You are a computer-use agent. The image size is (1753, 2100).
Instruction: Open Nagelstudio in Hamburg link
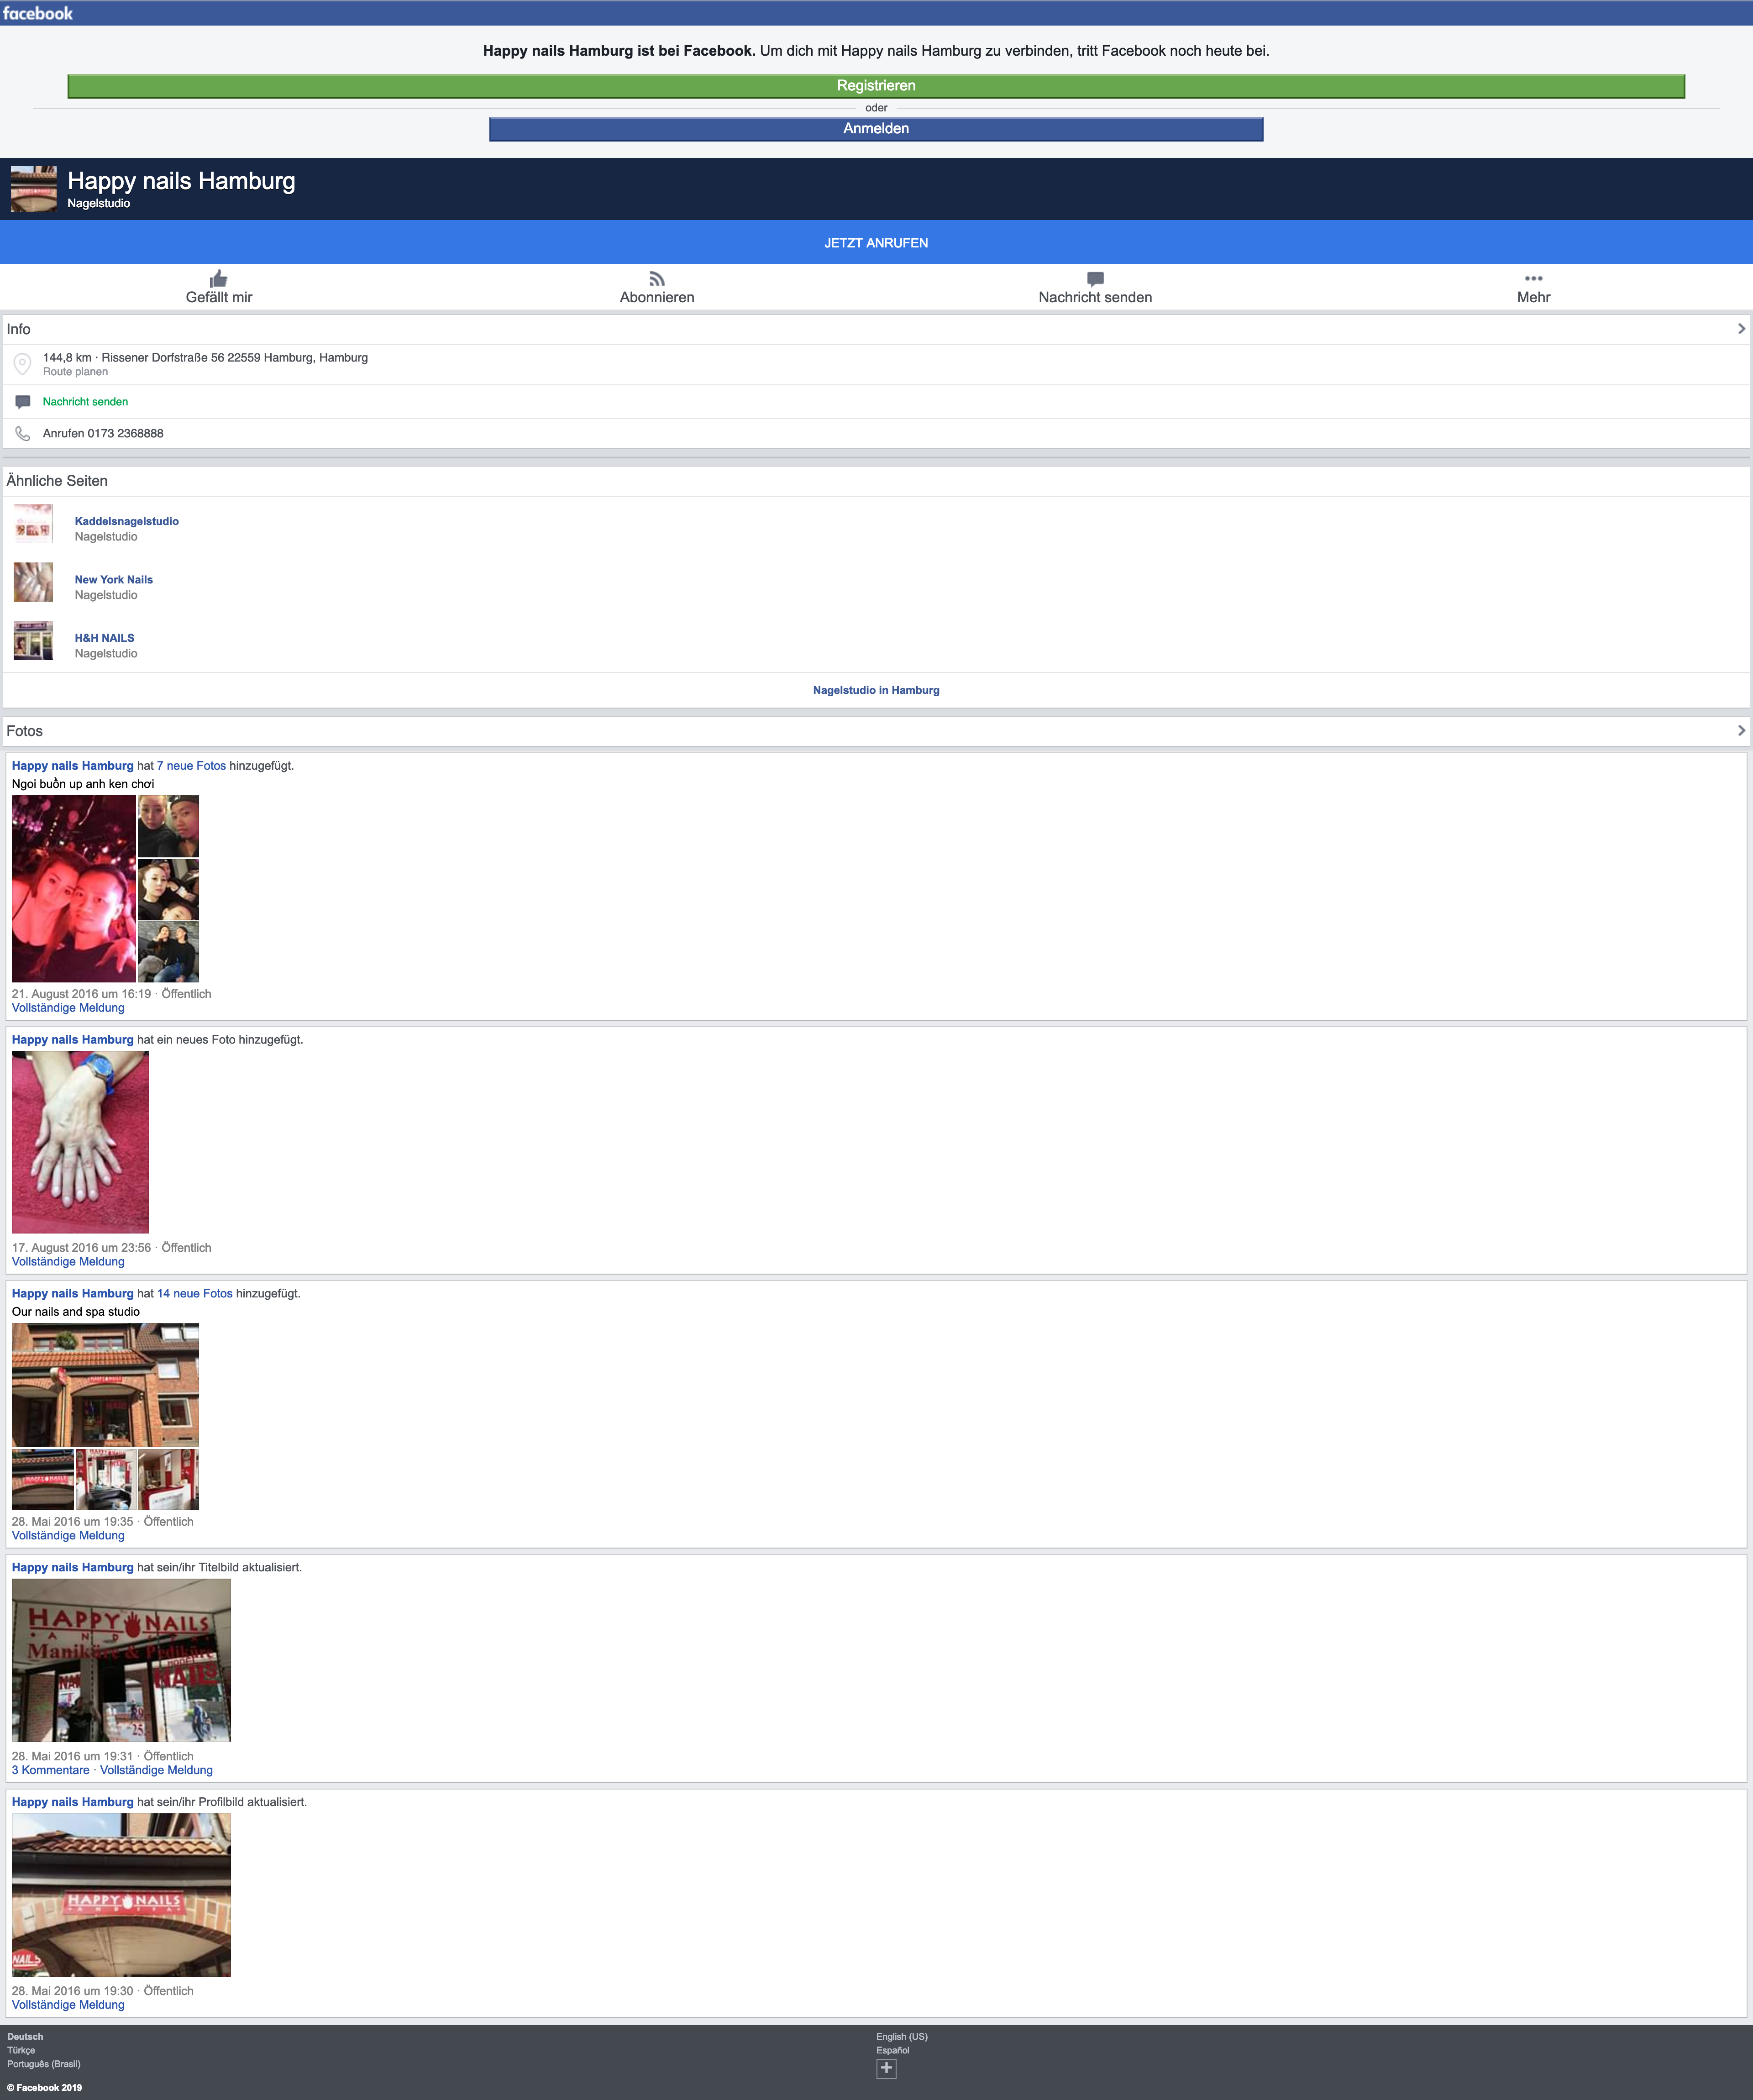click(876, 690)
